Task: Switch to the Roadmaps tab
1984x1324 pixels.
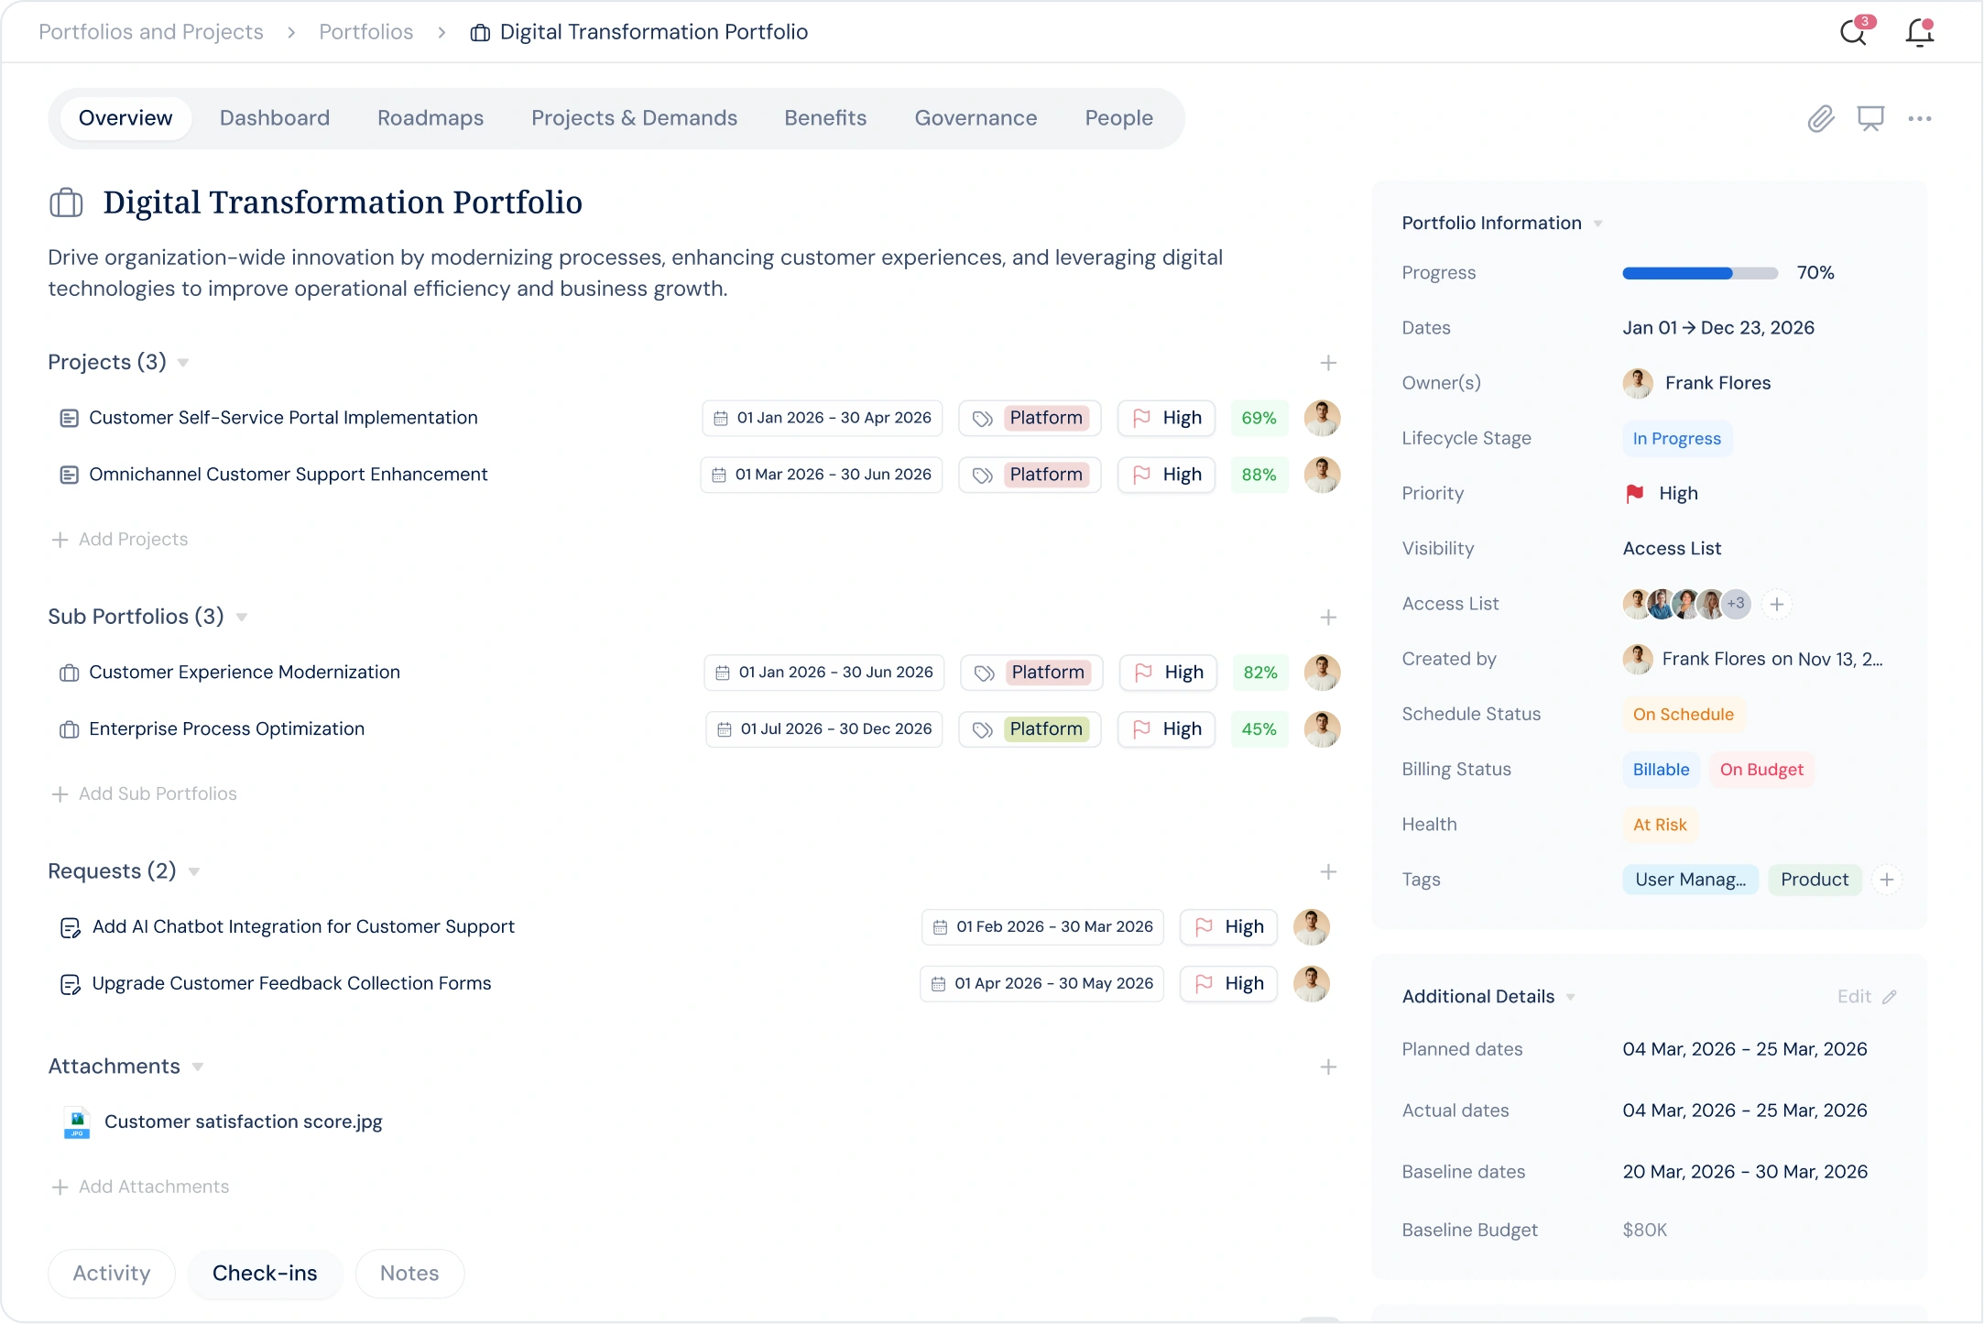Action: tap(431, 118)
